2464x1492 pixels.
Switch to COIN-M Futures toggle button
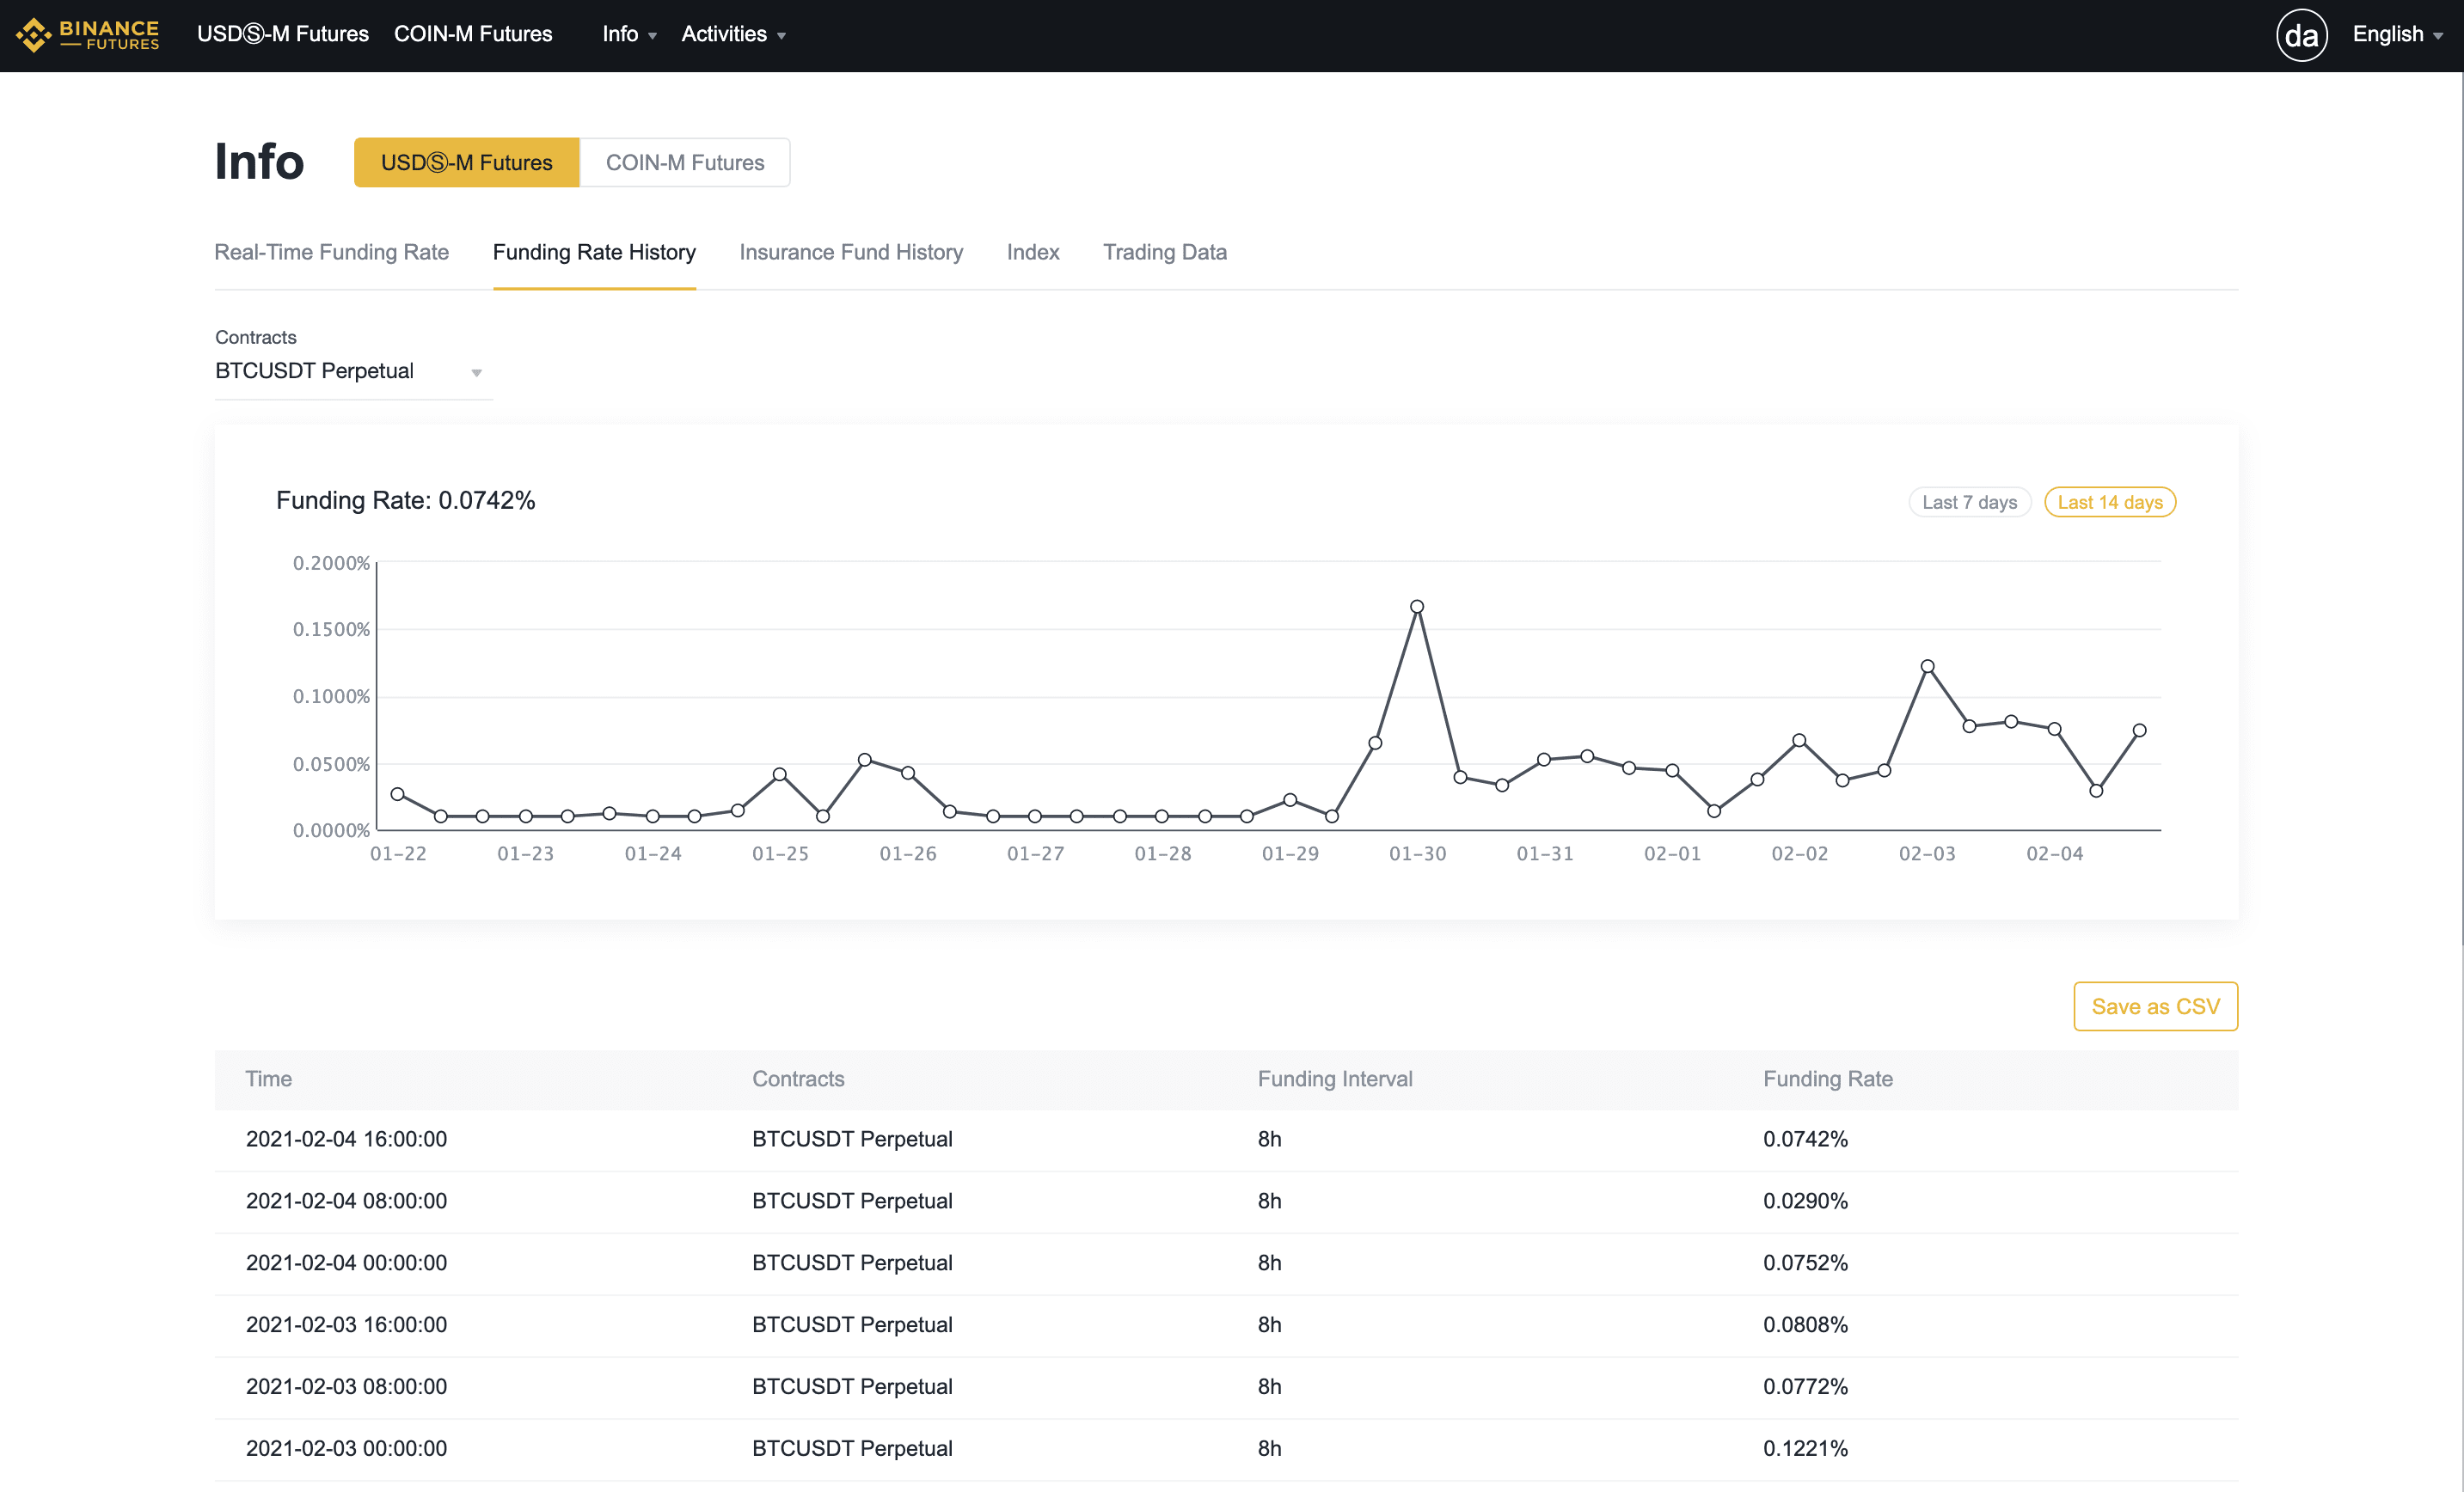tap(685, 162)
